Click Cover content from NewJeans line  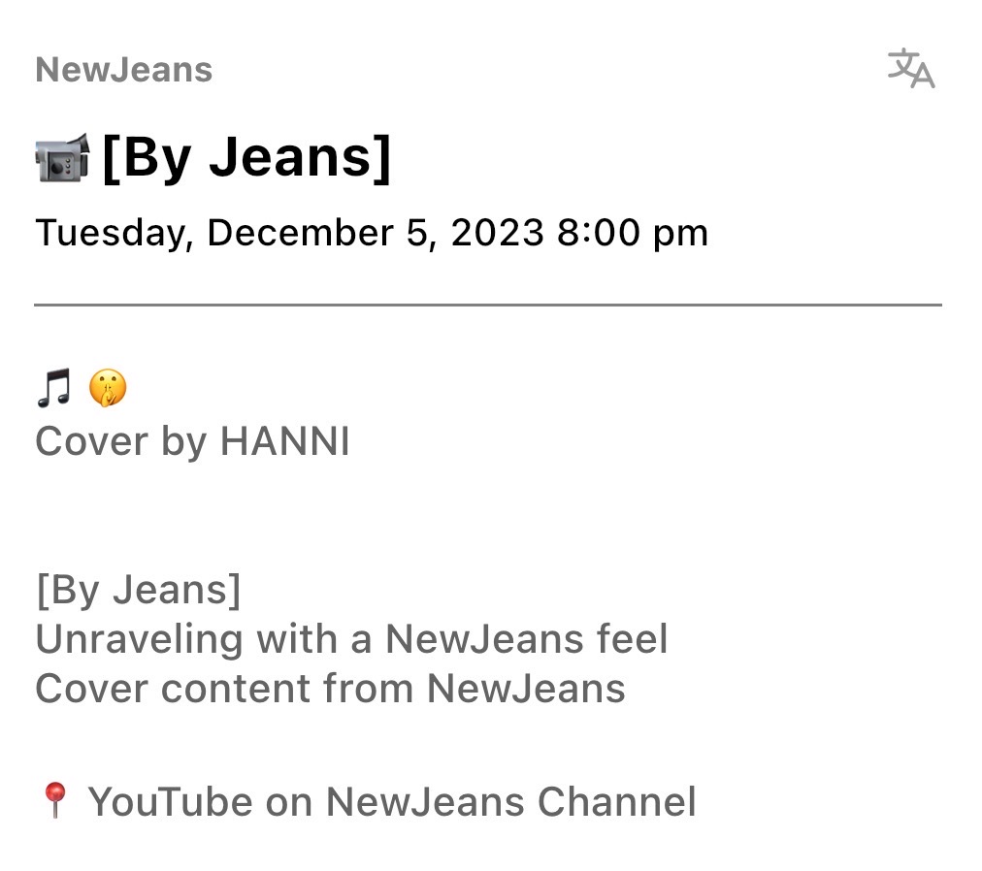coord(330,689)
